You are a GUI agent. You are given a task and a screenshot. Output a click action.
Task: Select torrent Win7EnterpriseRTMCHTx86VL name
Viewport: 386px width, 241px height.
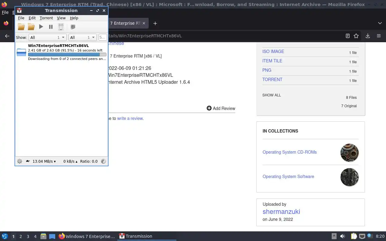[x=58, y=45]
